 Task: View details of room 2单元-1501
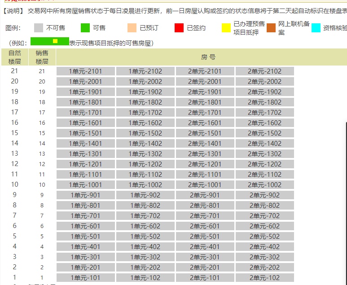pos(205,133)
